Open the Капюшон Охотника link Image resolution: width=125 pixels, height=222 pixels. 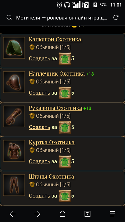(55, 40)
